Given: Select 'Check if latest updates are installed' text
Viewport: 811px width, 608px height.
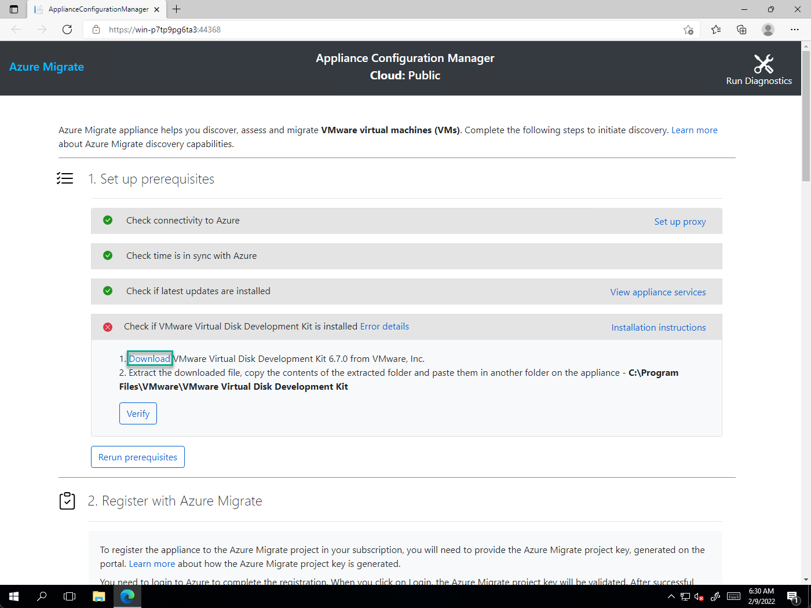Looking at the screenshot, I should 198,291.
